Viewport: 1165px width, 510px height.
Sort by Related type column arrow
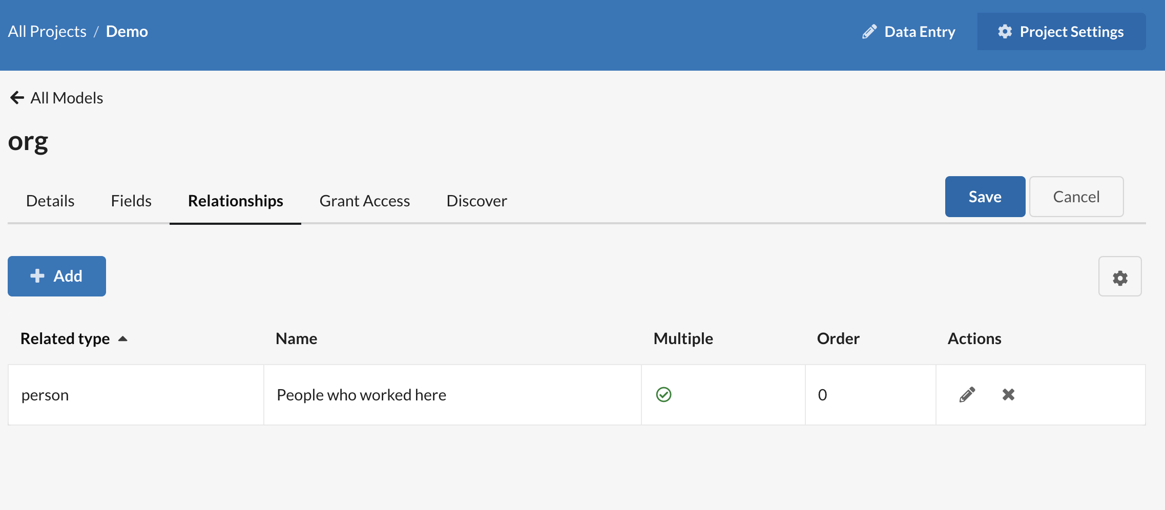(122, 338)
